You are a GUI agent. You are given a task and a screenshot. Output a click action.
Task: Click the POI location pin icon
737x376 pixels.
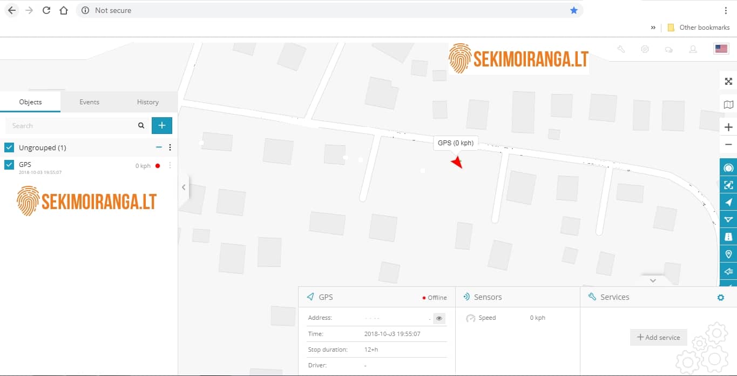(x=728, y=254)
